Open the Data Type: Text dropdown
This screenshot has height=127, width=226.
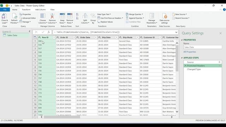tap(104, 14)
